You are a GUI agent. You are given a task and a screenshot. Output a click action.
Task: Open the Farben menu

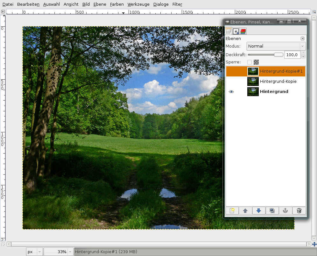(x=117, y=4)
